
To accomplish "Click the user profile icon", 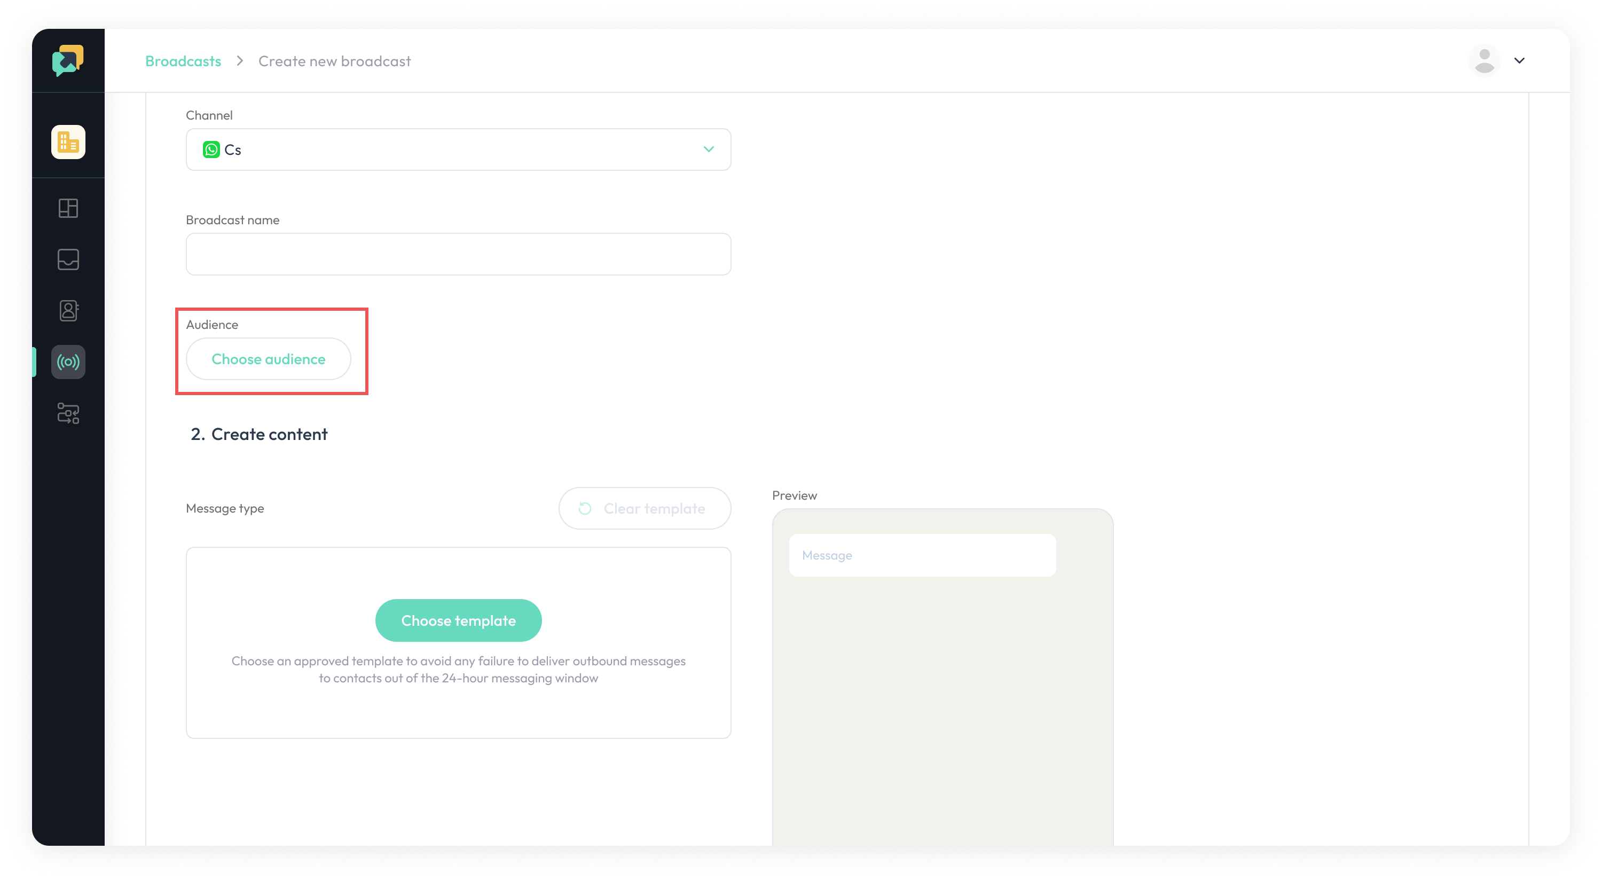I will click(x=1484, y=61).
